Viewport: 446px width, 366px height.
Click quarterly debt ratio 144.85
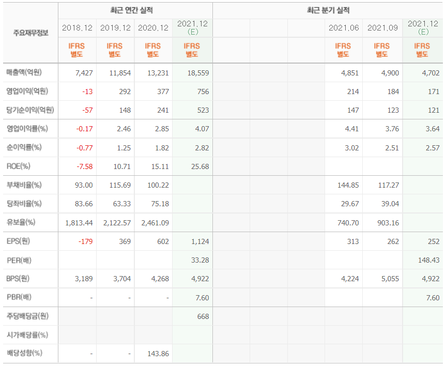point(348,185)
